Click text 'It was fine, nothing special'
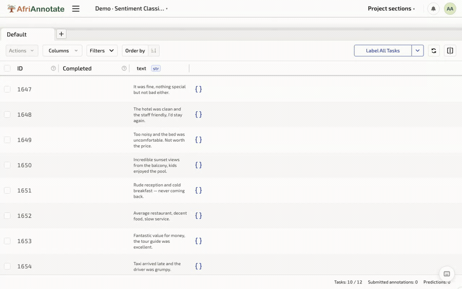 (x=160, y=87)
